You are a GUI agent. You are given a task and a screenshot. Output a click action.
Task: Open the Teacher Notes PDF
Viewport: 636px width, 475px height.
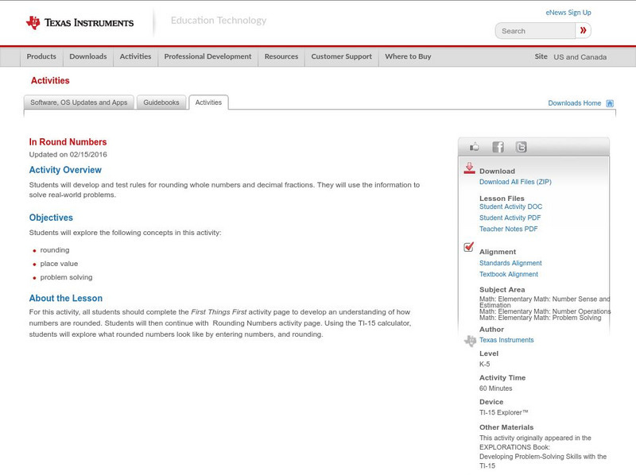click(511, 228)
